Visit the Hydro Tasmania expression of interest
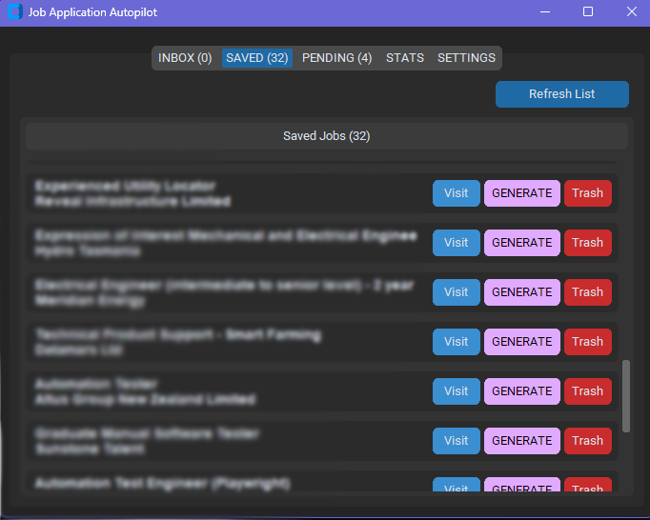The width and height of the screenshot is (650, 520). coord(457,243)
